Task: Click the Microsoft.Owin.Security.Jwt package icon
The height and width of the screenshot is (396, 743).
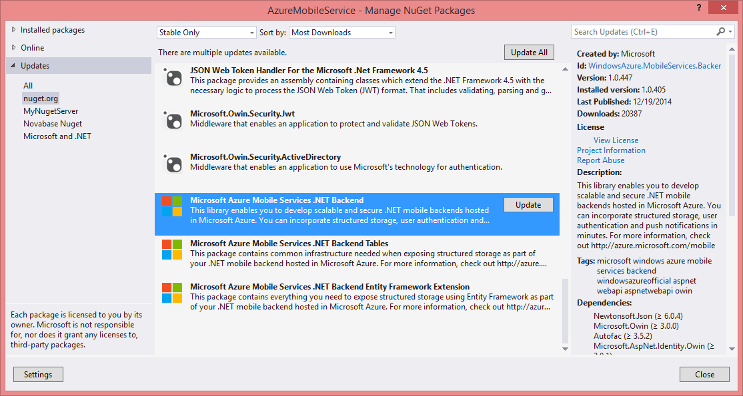Action: coord(172,120)
